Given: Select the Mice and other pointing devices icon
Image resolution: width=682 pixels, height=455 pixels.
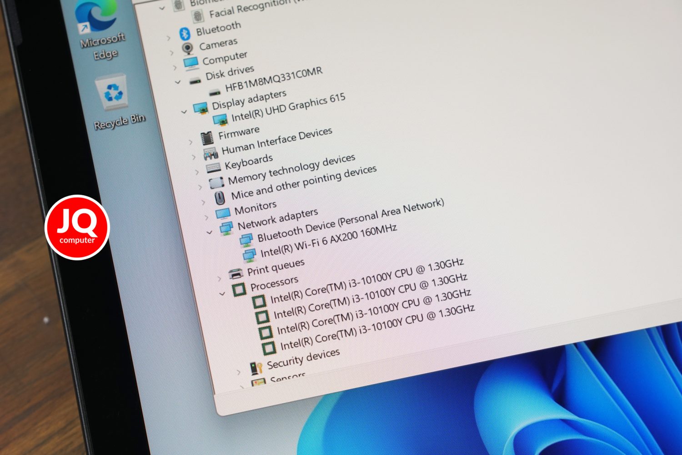Looking at the screenshot, I should pyautogui.click(x=220, y=197).
